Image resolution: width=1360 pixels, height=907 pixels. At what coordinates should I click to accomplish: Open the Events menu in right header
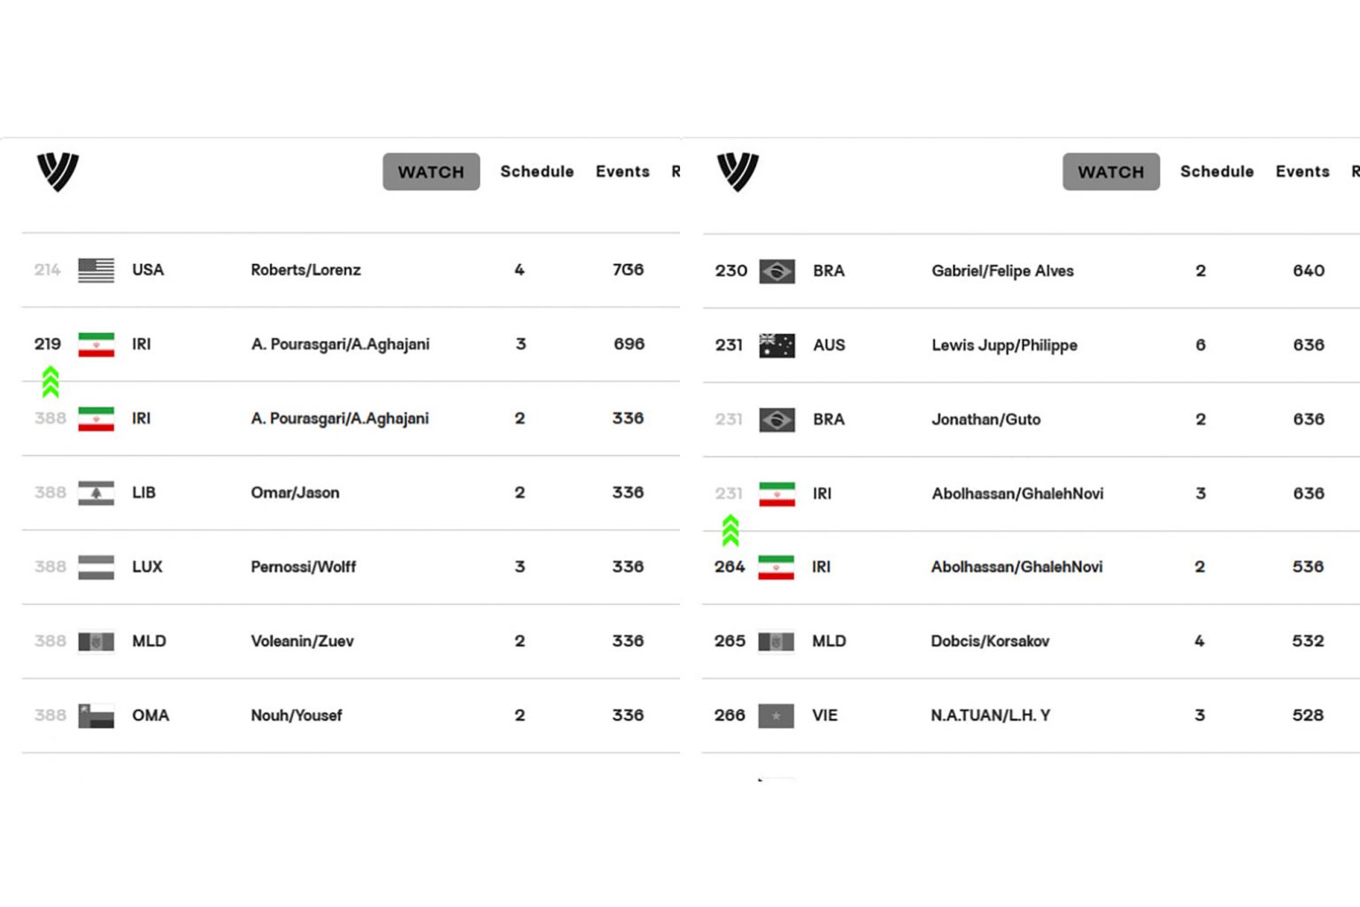tap(1302, 172)
